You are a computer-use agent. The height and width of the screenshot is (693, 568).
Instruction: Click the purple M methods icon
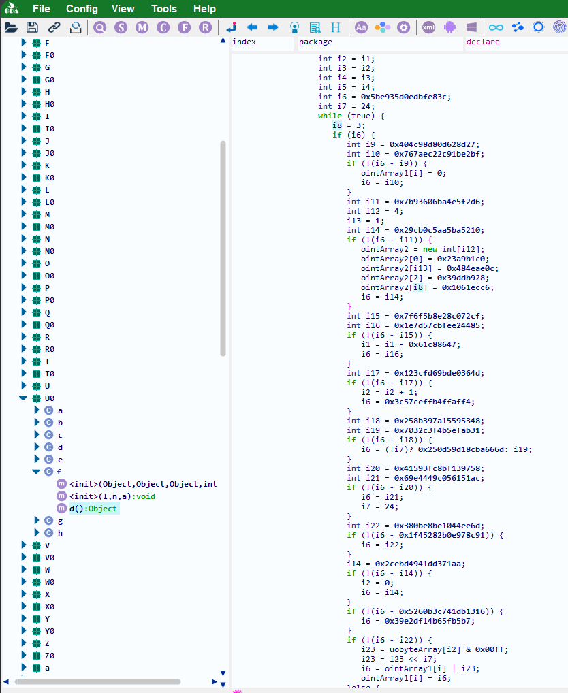click(x=142, y=27)
